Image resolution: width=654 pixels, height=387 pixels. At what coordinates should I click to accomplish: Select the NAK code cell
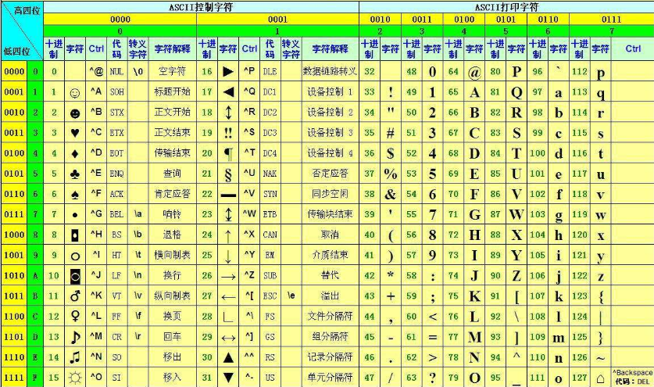pos(270,174)
